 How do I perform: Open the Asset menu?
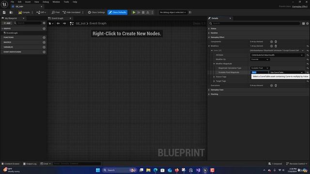click(x=28, y=2)
